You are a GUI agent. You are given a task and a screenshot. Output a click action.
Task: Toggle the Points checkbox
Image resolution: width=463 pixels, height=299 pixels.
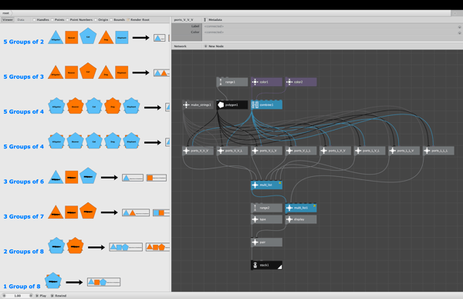52,20
